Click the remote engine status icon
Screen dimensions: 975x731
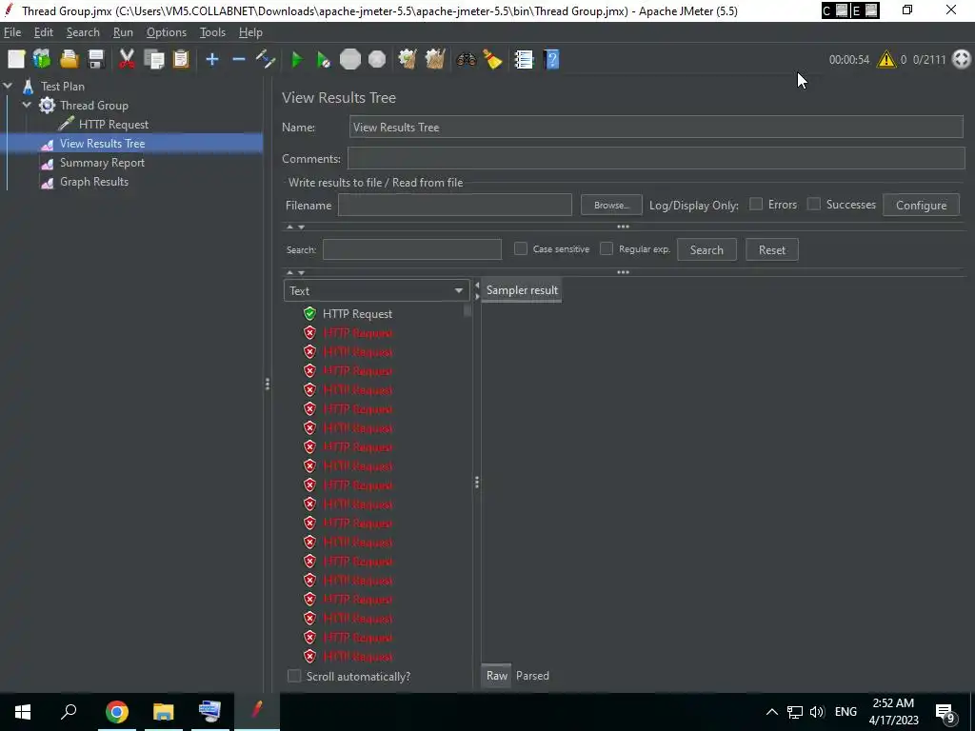pyautogui.click(x=962, y=60)
